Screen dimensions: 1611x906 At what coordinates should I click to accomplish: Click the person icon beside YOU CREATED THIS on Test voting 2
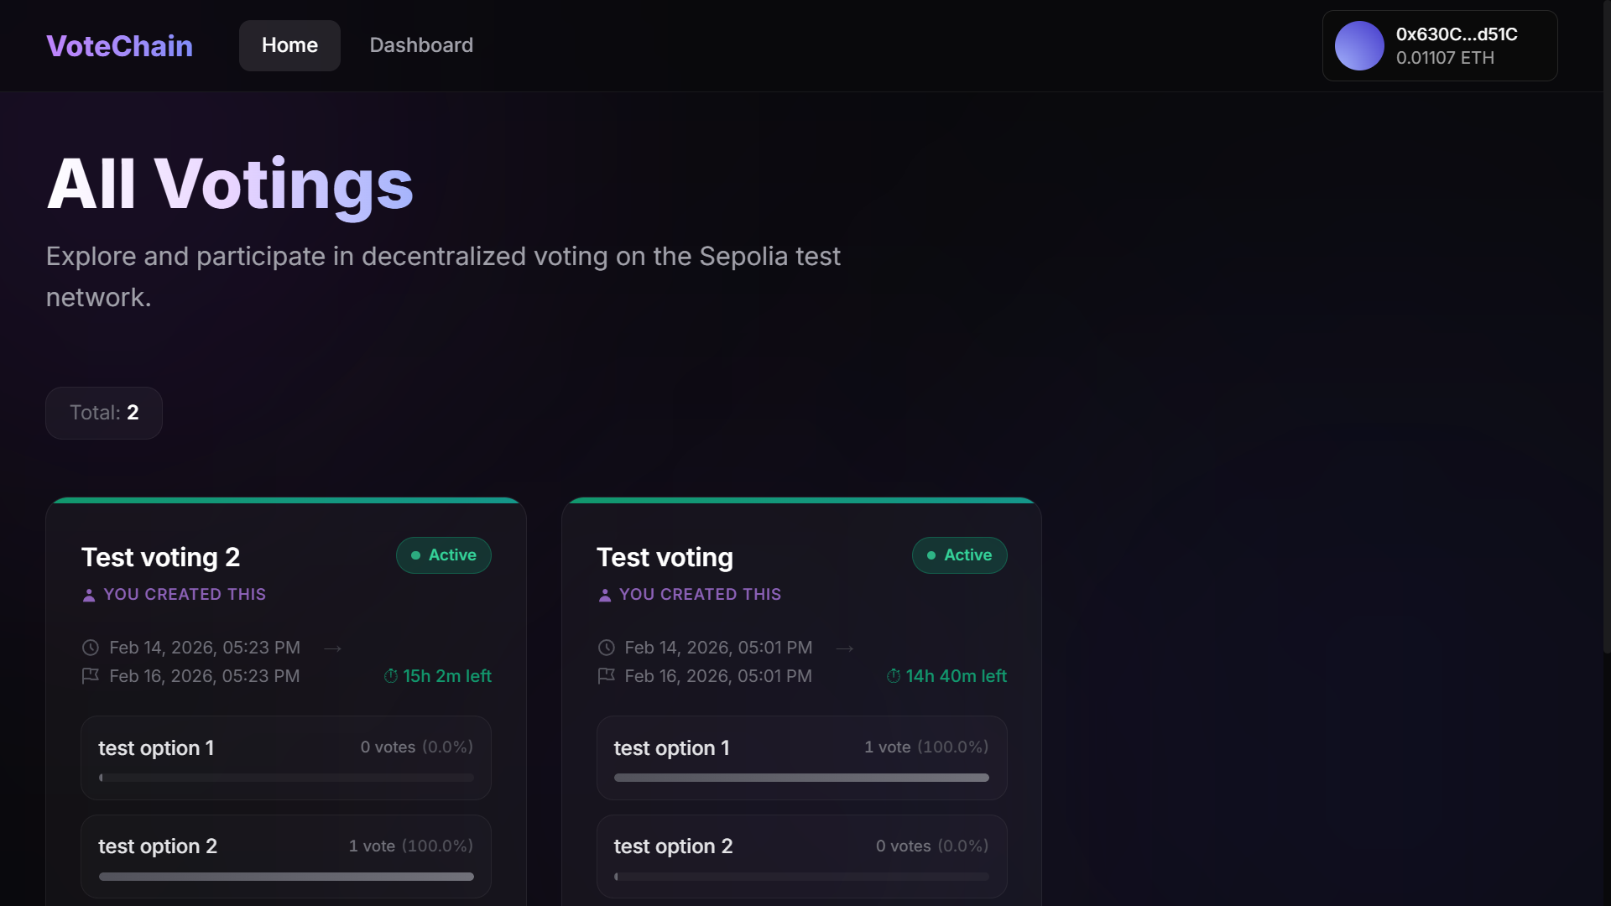(89, 595)
